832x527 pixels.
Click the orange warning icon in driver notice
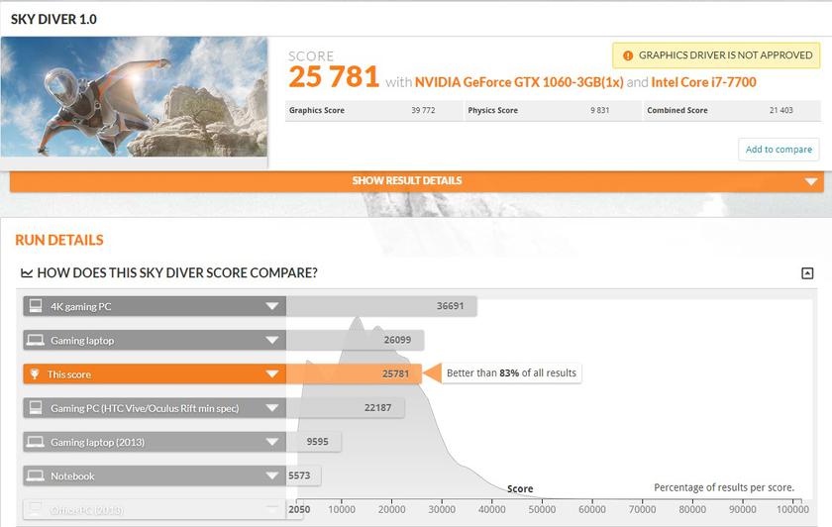tap(628, 55)
